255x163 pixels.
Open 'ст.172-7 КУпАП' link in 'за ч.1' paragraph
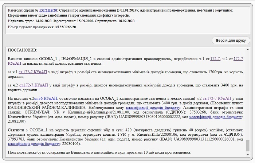pyautogui.click(x=33, y=72)
